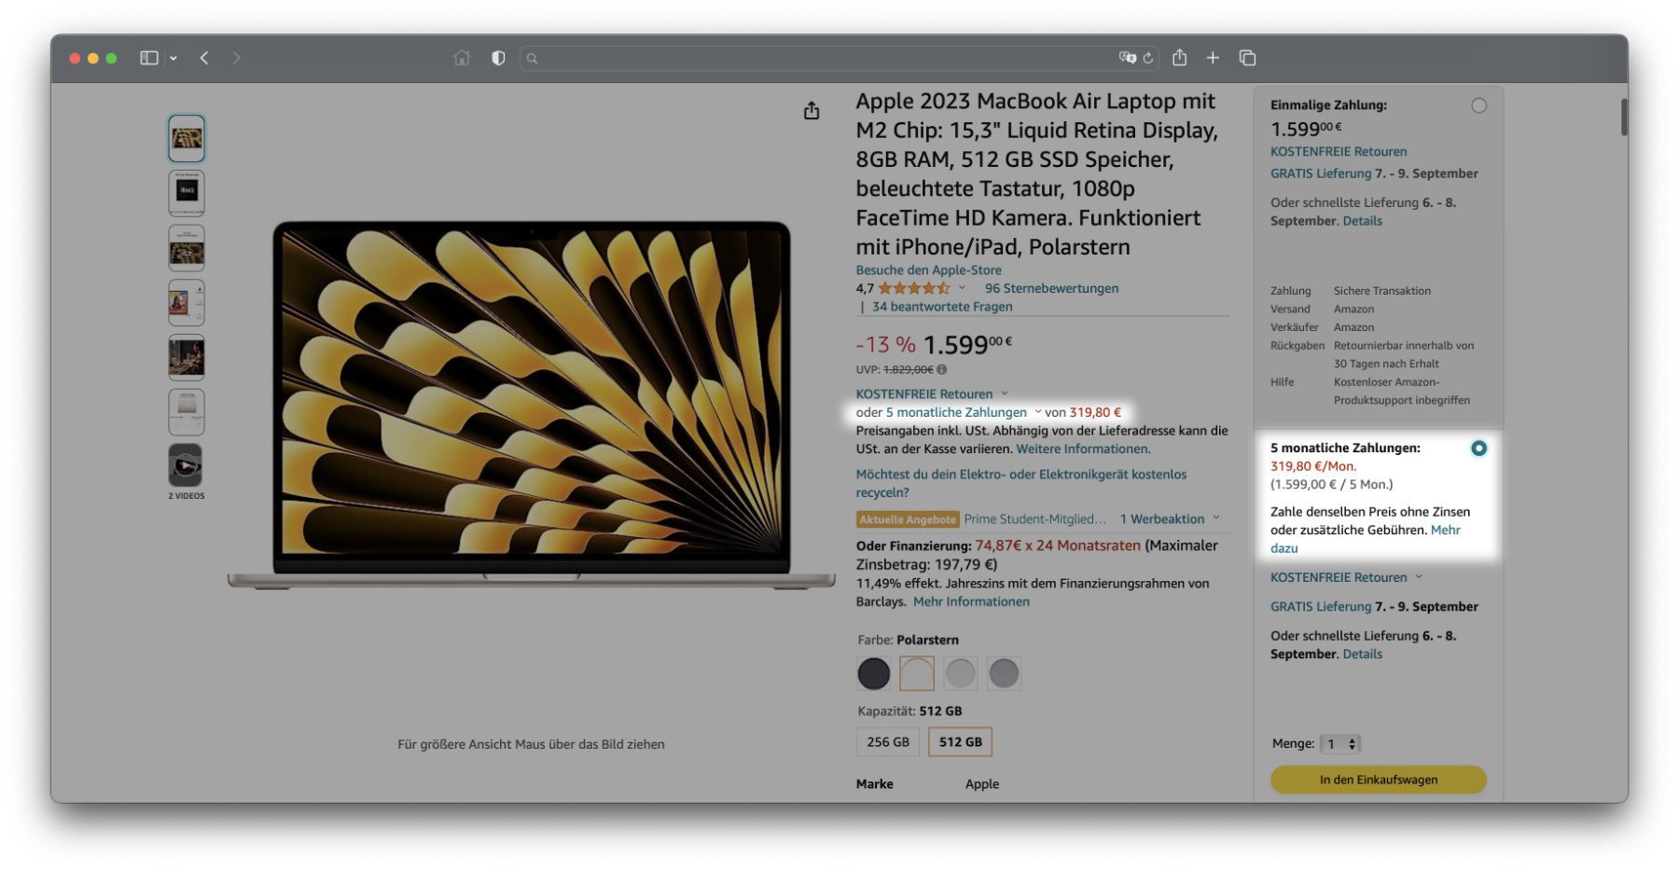Click the privacy shield icon in toolbar
The height and width of the screenshot is (870, 1679).
point(498,58)
